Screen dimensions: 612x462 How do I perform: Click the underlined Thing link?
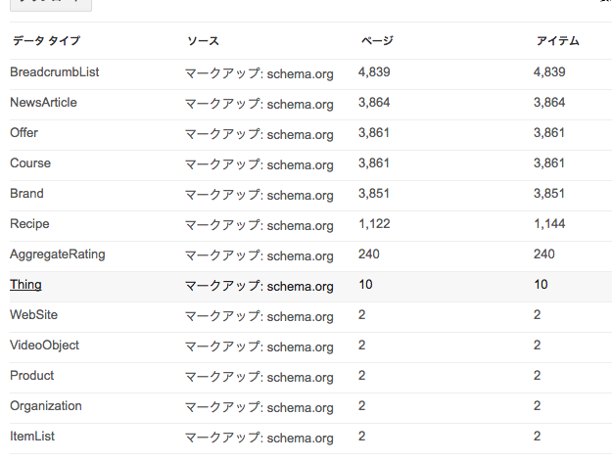click(25, 285)
